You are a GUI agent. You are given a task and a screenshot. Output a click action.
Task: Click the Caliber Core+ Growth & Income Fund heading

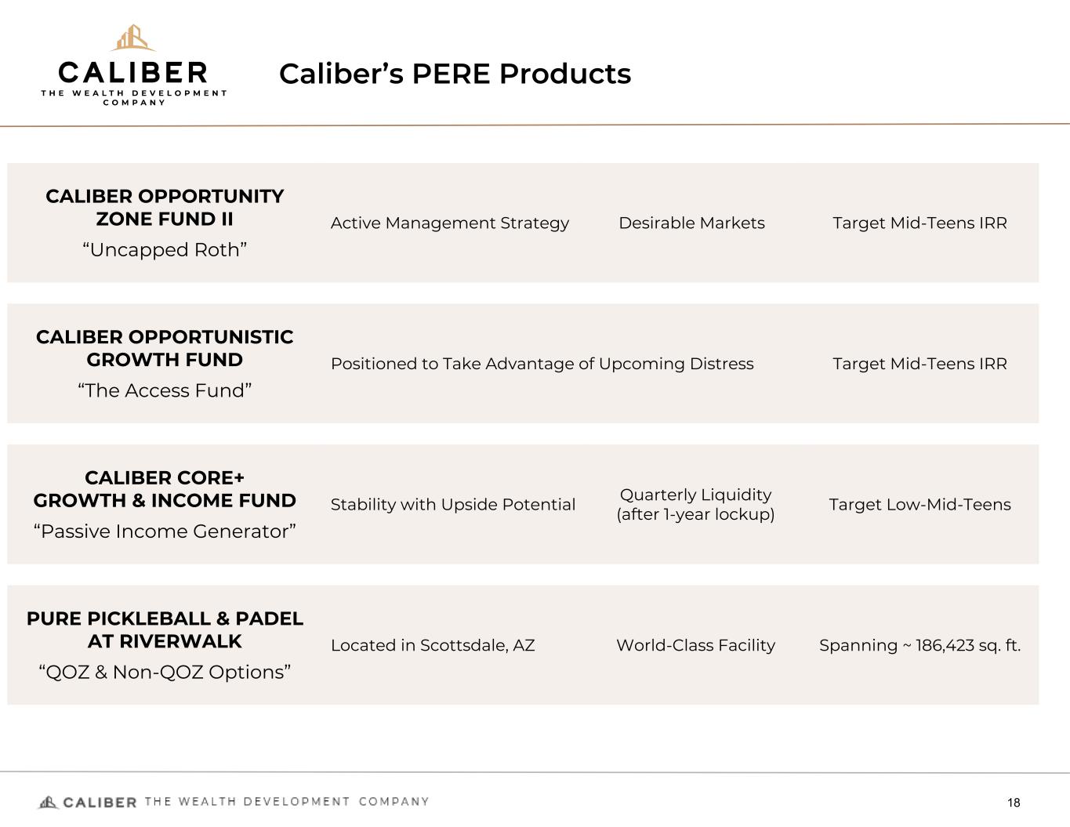tap(165, 489)
